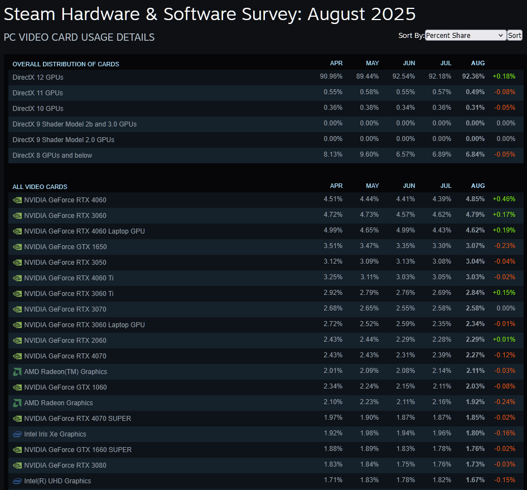Click the NVIDIA GeForce RTX 4060 Ti name
The image size is (527, 490).
click(x=69, y=278)
